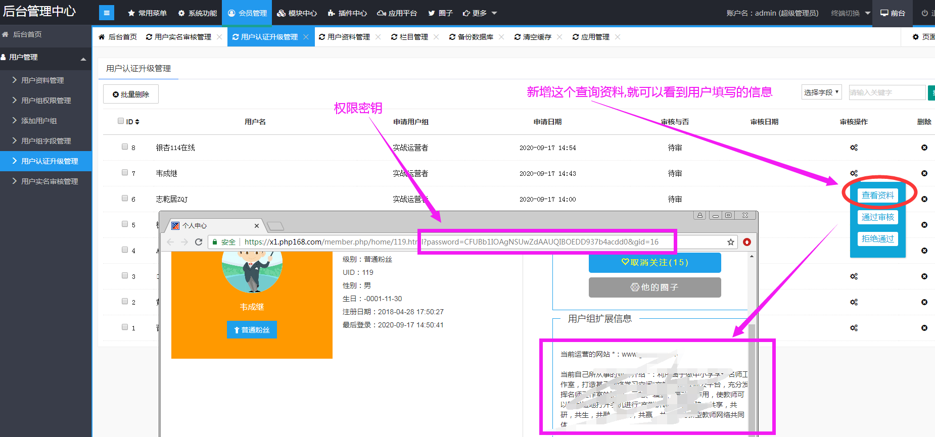Toggle the select-all ID checkbox
This screenshot has width=935, height=437.
[x=121, y=121]
